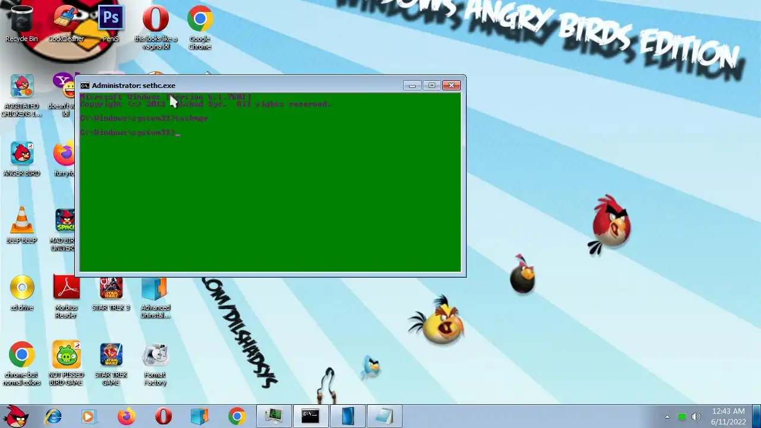761x428 pixels.
Task: Open the Morbius Reader PDF icon
Action: tap(66, 297)
